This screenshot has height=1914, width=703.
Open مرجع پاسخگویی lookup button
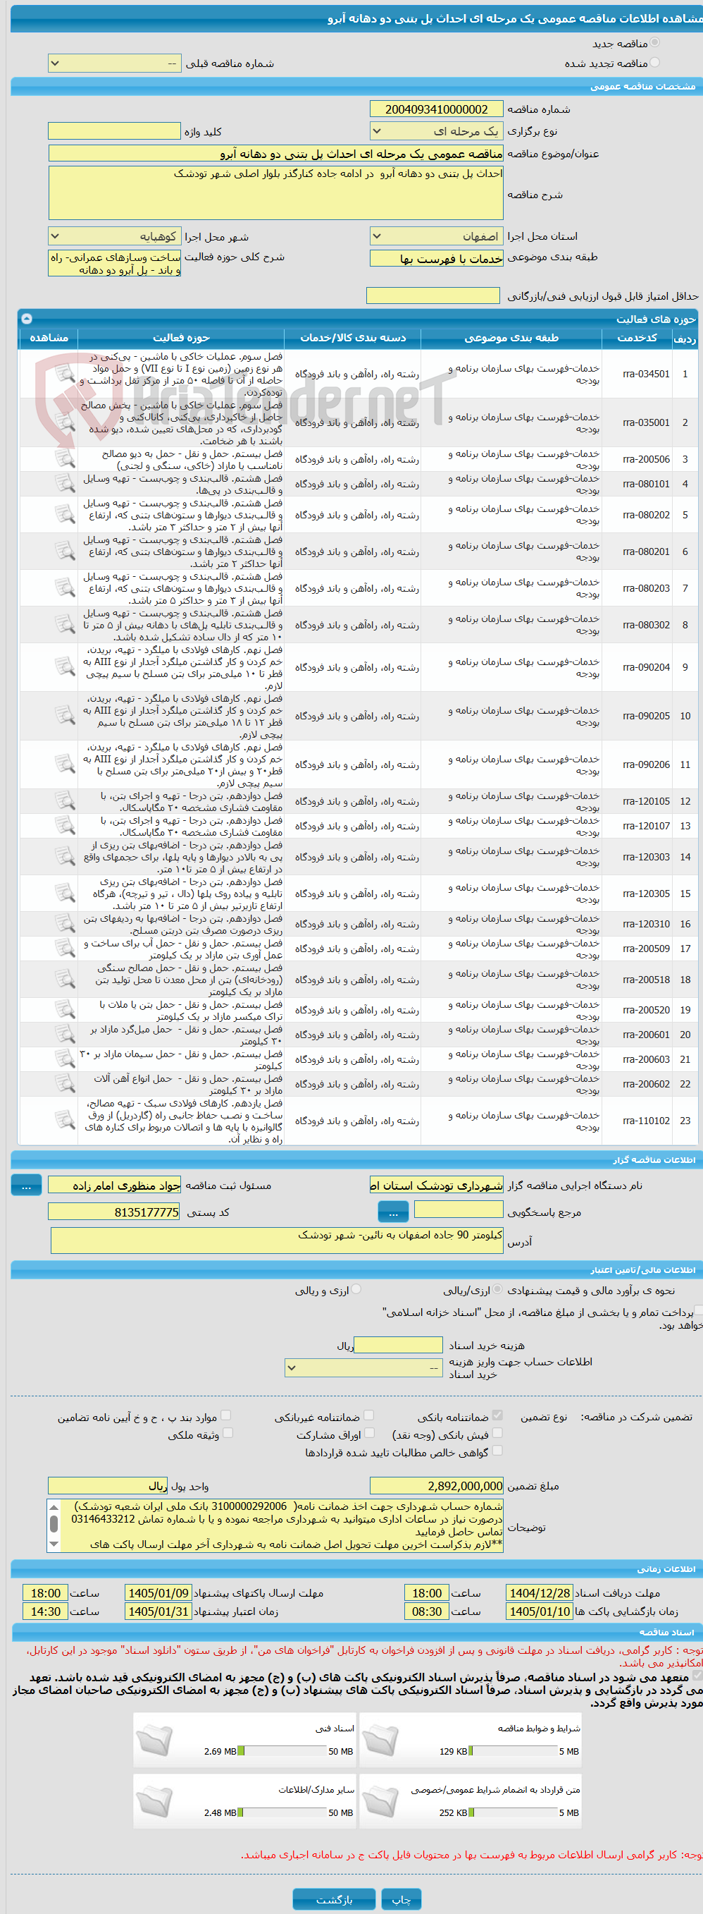click(x=394, y=1212)
